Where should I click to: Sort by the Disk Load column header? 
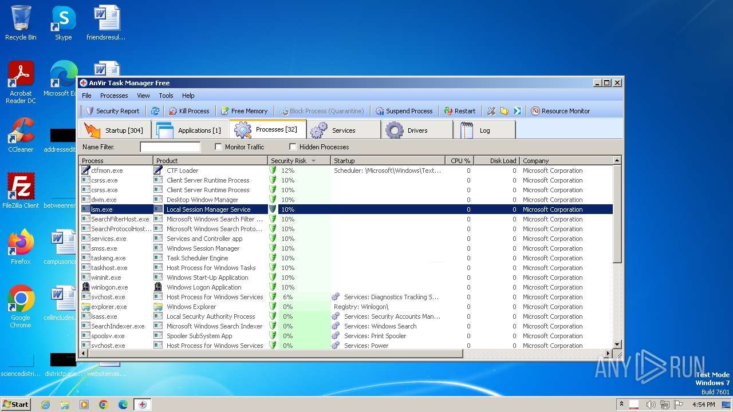[496, 161]
